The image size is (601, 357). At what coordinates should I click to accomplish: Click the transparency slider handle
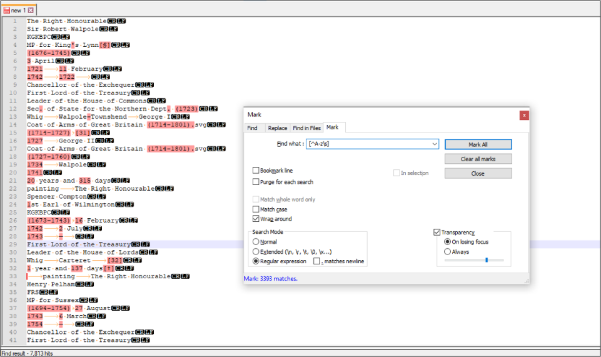[x=487, y=260]
